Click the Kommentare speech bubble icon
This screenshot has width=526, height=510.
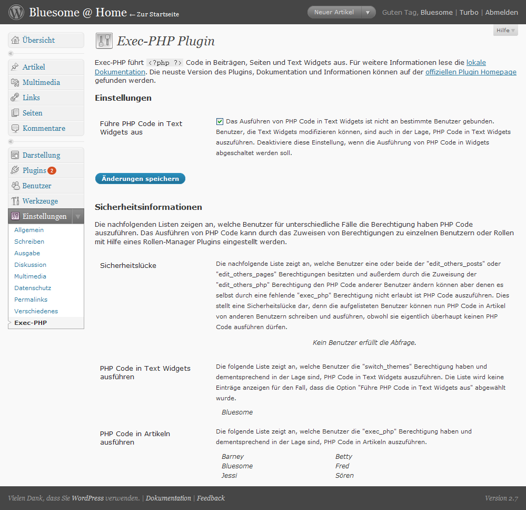point(15,128)
